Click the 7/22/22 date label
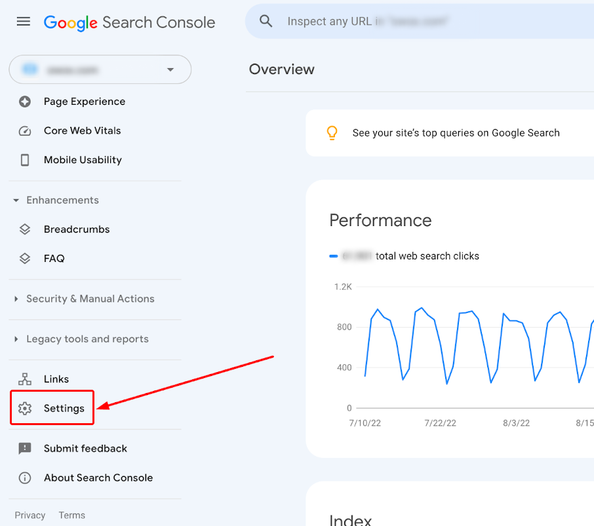The height and width of the screenshot is (526, 594). [x=440, y=423]
